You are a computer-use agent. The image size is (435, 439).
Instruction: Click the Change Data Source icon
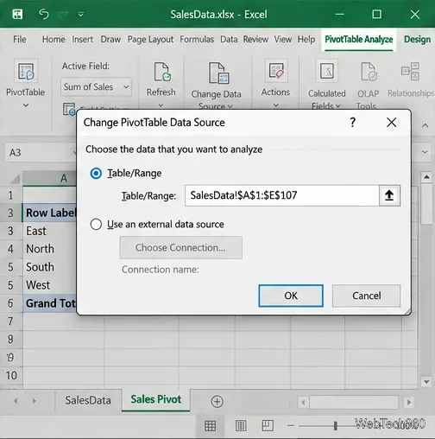point(218,73)
